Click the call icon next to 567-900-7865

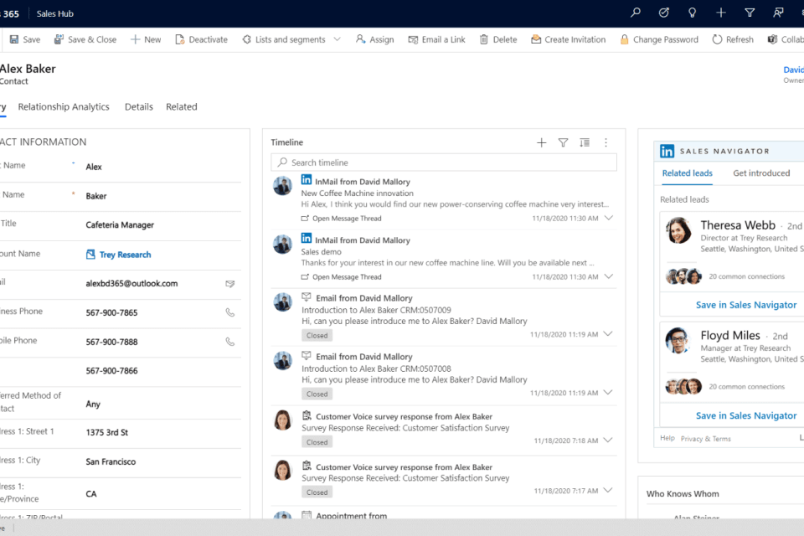pyautogui.click(x=229, y=312)
